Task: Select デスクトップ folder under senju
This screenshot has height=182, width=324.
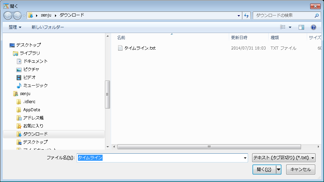Action: [x=35, y=142]
